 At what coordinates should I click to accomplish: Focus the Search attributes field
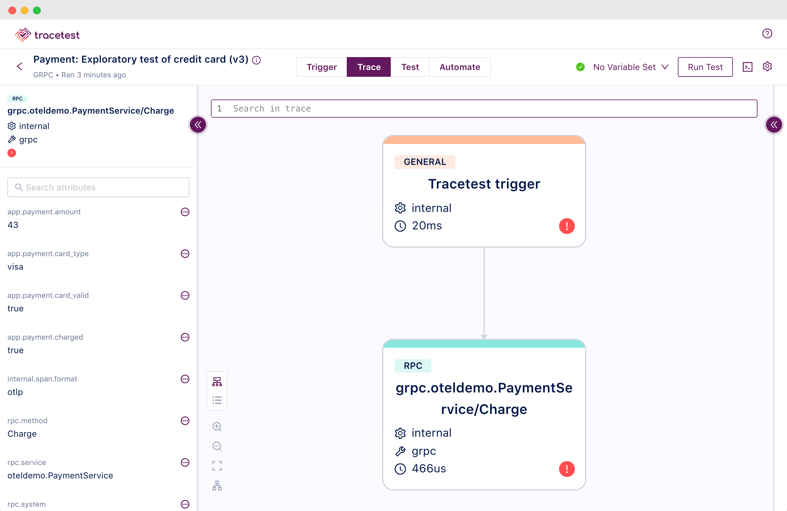[98, 187]
